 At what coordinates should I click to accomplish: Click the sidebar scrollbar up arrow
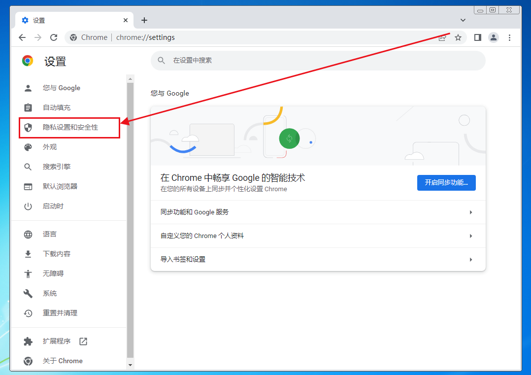pos(130,79)
